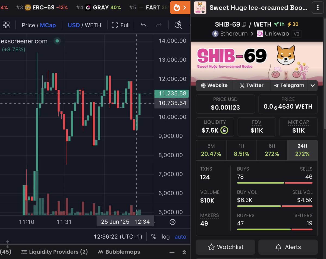Select the 5M stats tab
This screenshot has height=259, width=326.
tap(211, 150)
